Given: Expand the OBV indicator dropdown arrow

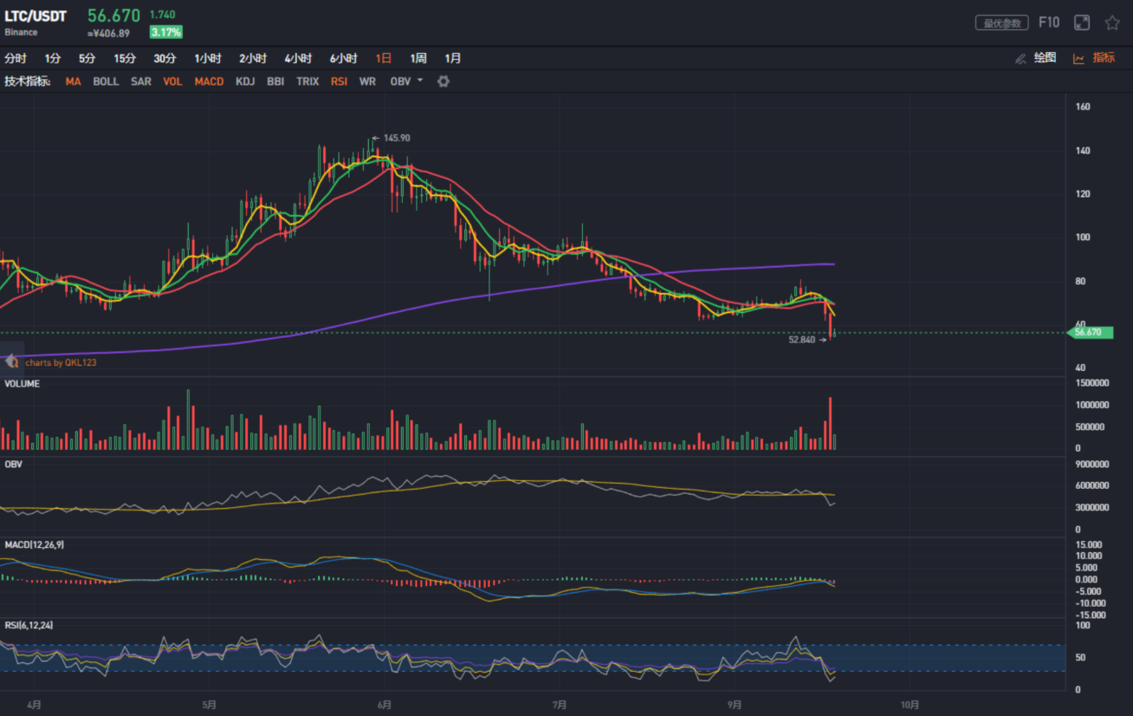Looking at the screenshot, I should [x=420, y=81].
